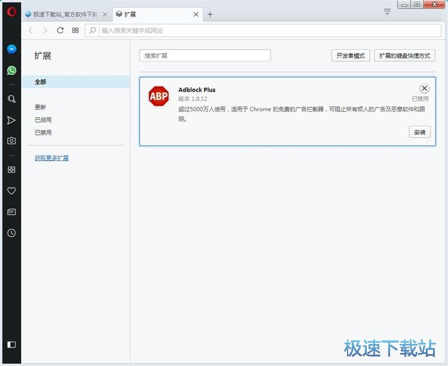Toggle the sidebar panel icon
The width and height of the screenshot is (448, 366).
pyautogui.click(x=11, y=345)
